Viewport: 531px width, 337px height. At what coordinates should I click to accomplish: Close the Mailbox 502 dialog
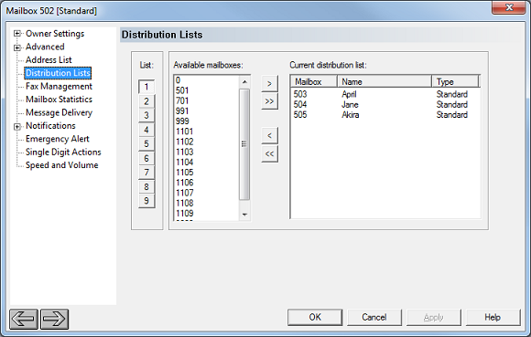coord(509,7)
